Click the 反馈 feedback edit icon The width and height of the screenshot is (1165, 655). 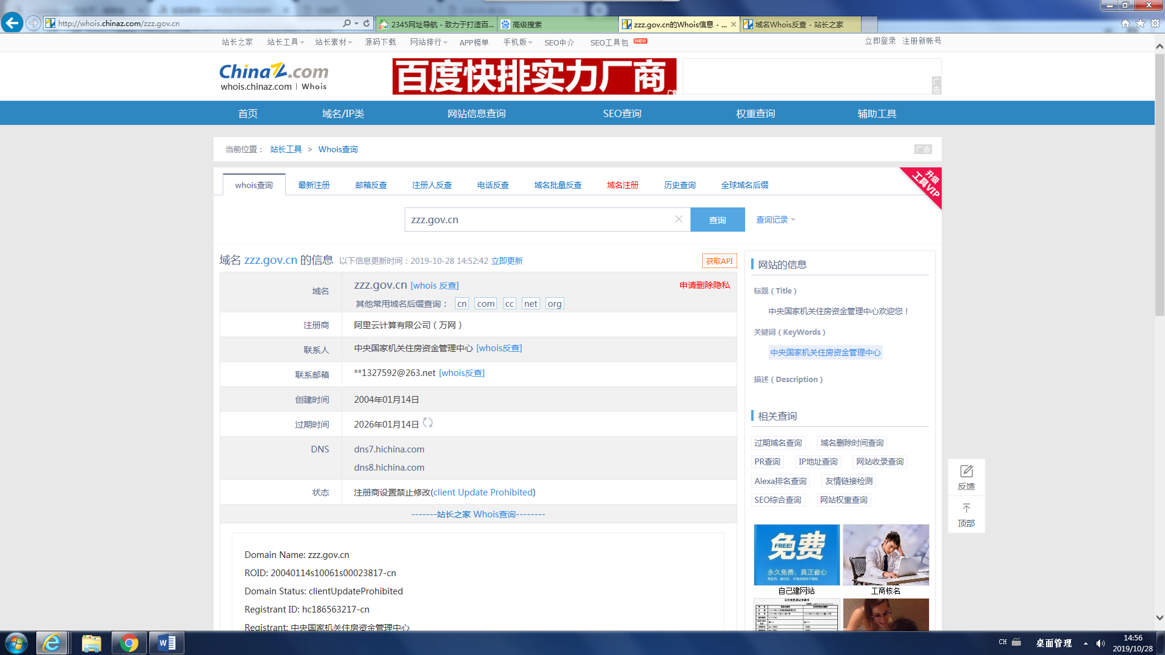tap(966, 471)
